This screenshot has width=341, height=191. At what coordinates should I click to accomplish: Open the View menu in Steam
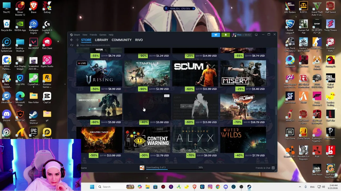tap(85, 35)
